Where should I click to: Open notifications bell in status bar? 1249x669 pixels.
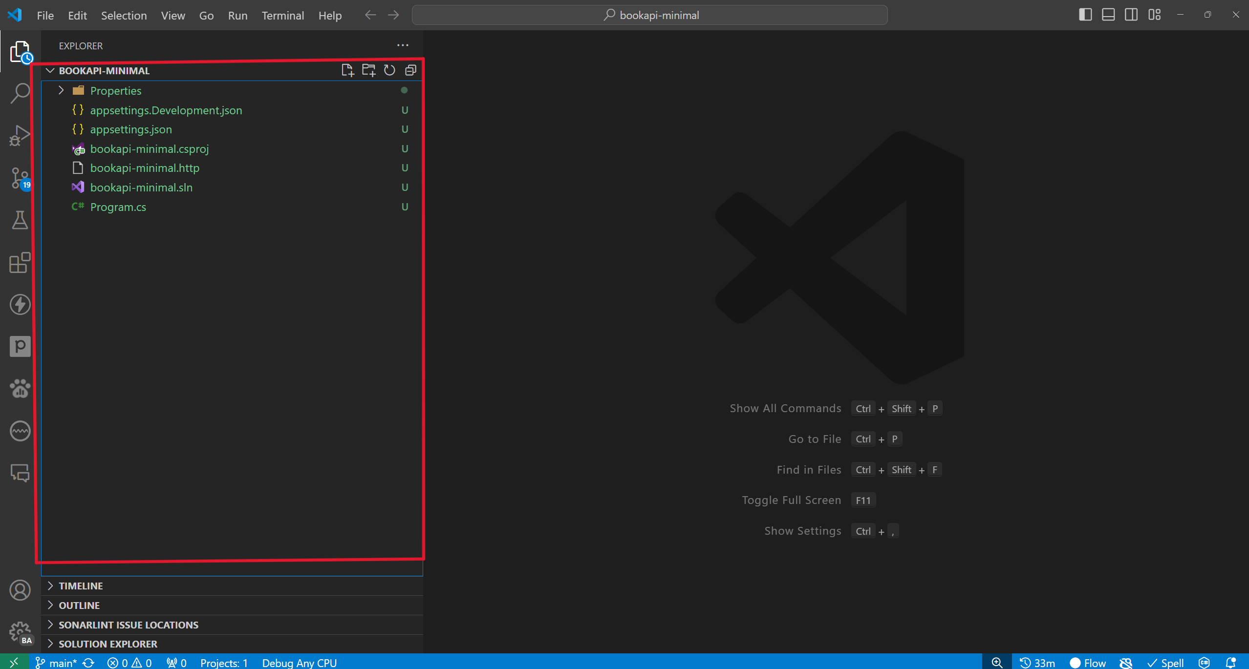pos(1231,663)
